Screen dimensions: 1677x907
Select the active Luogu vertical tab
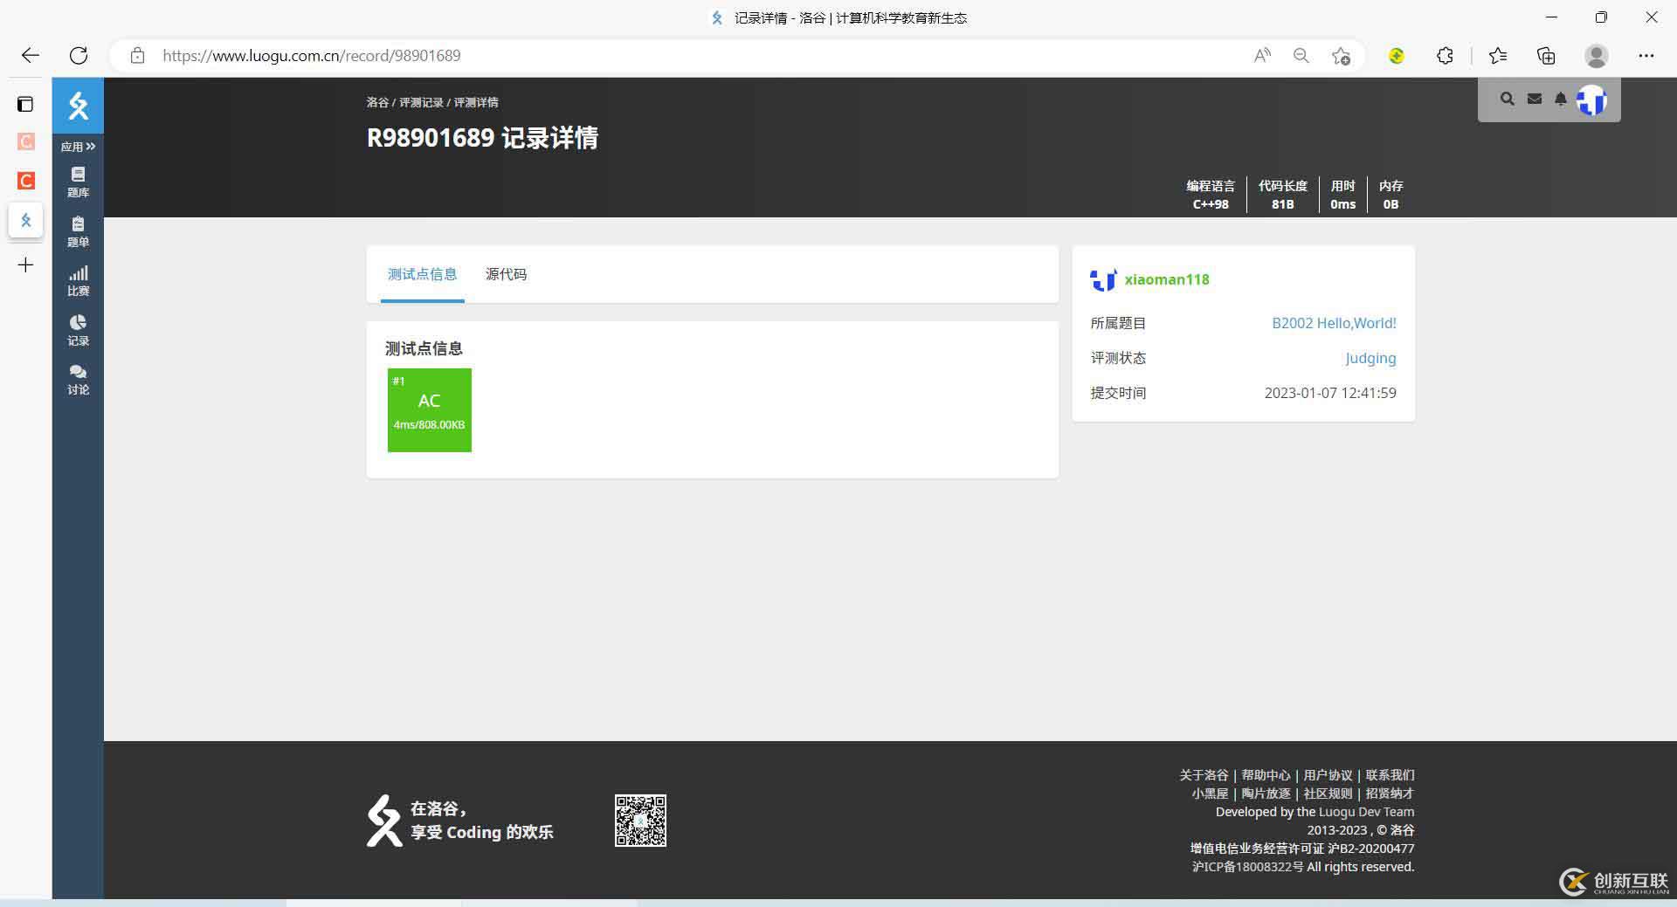[26, 221]
